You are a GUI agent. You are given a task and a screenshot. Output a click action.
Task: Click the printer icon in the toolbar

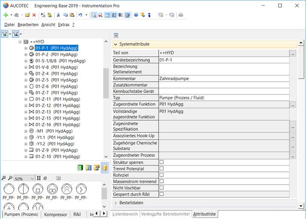click(181, 15)
